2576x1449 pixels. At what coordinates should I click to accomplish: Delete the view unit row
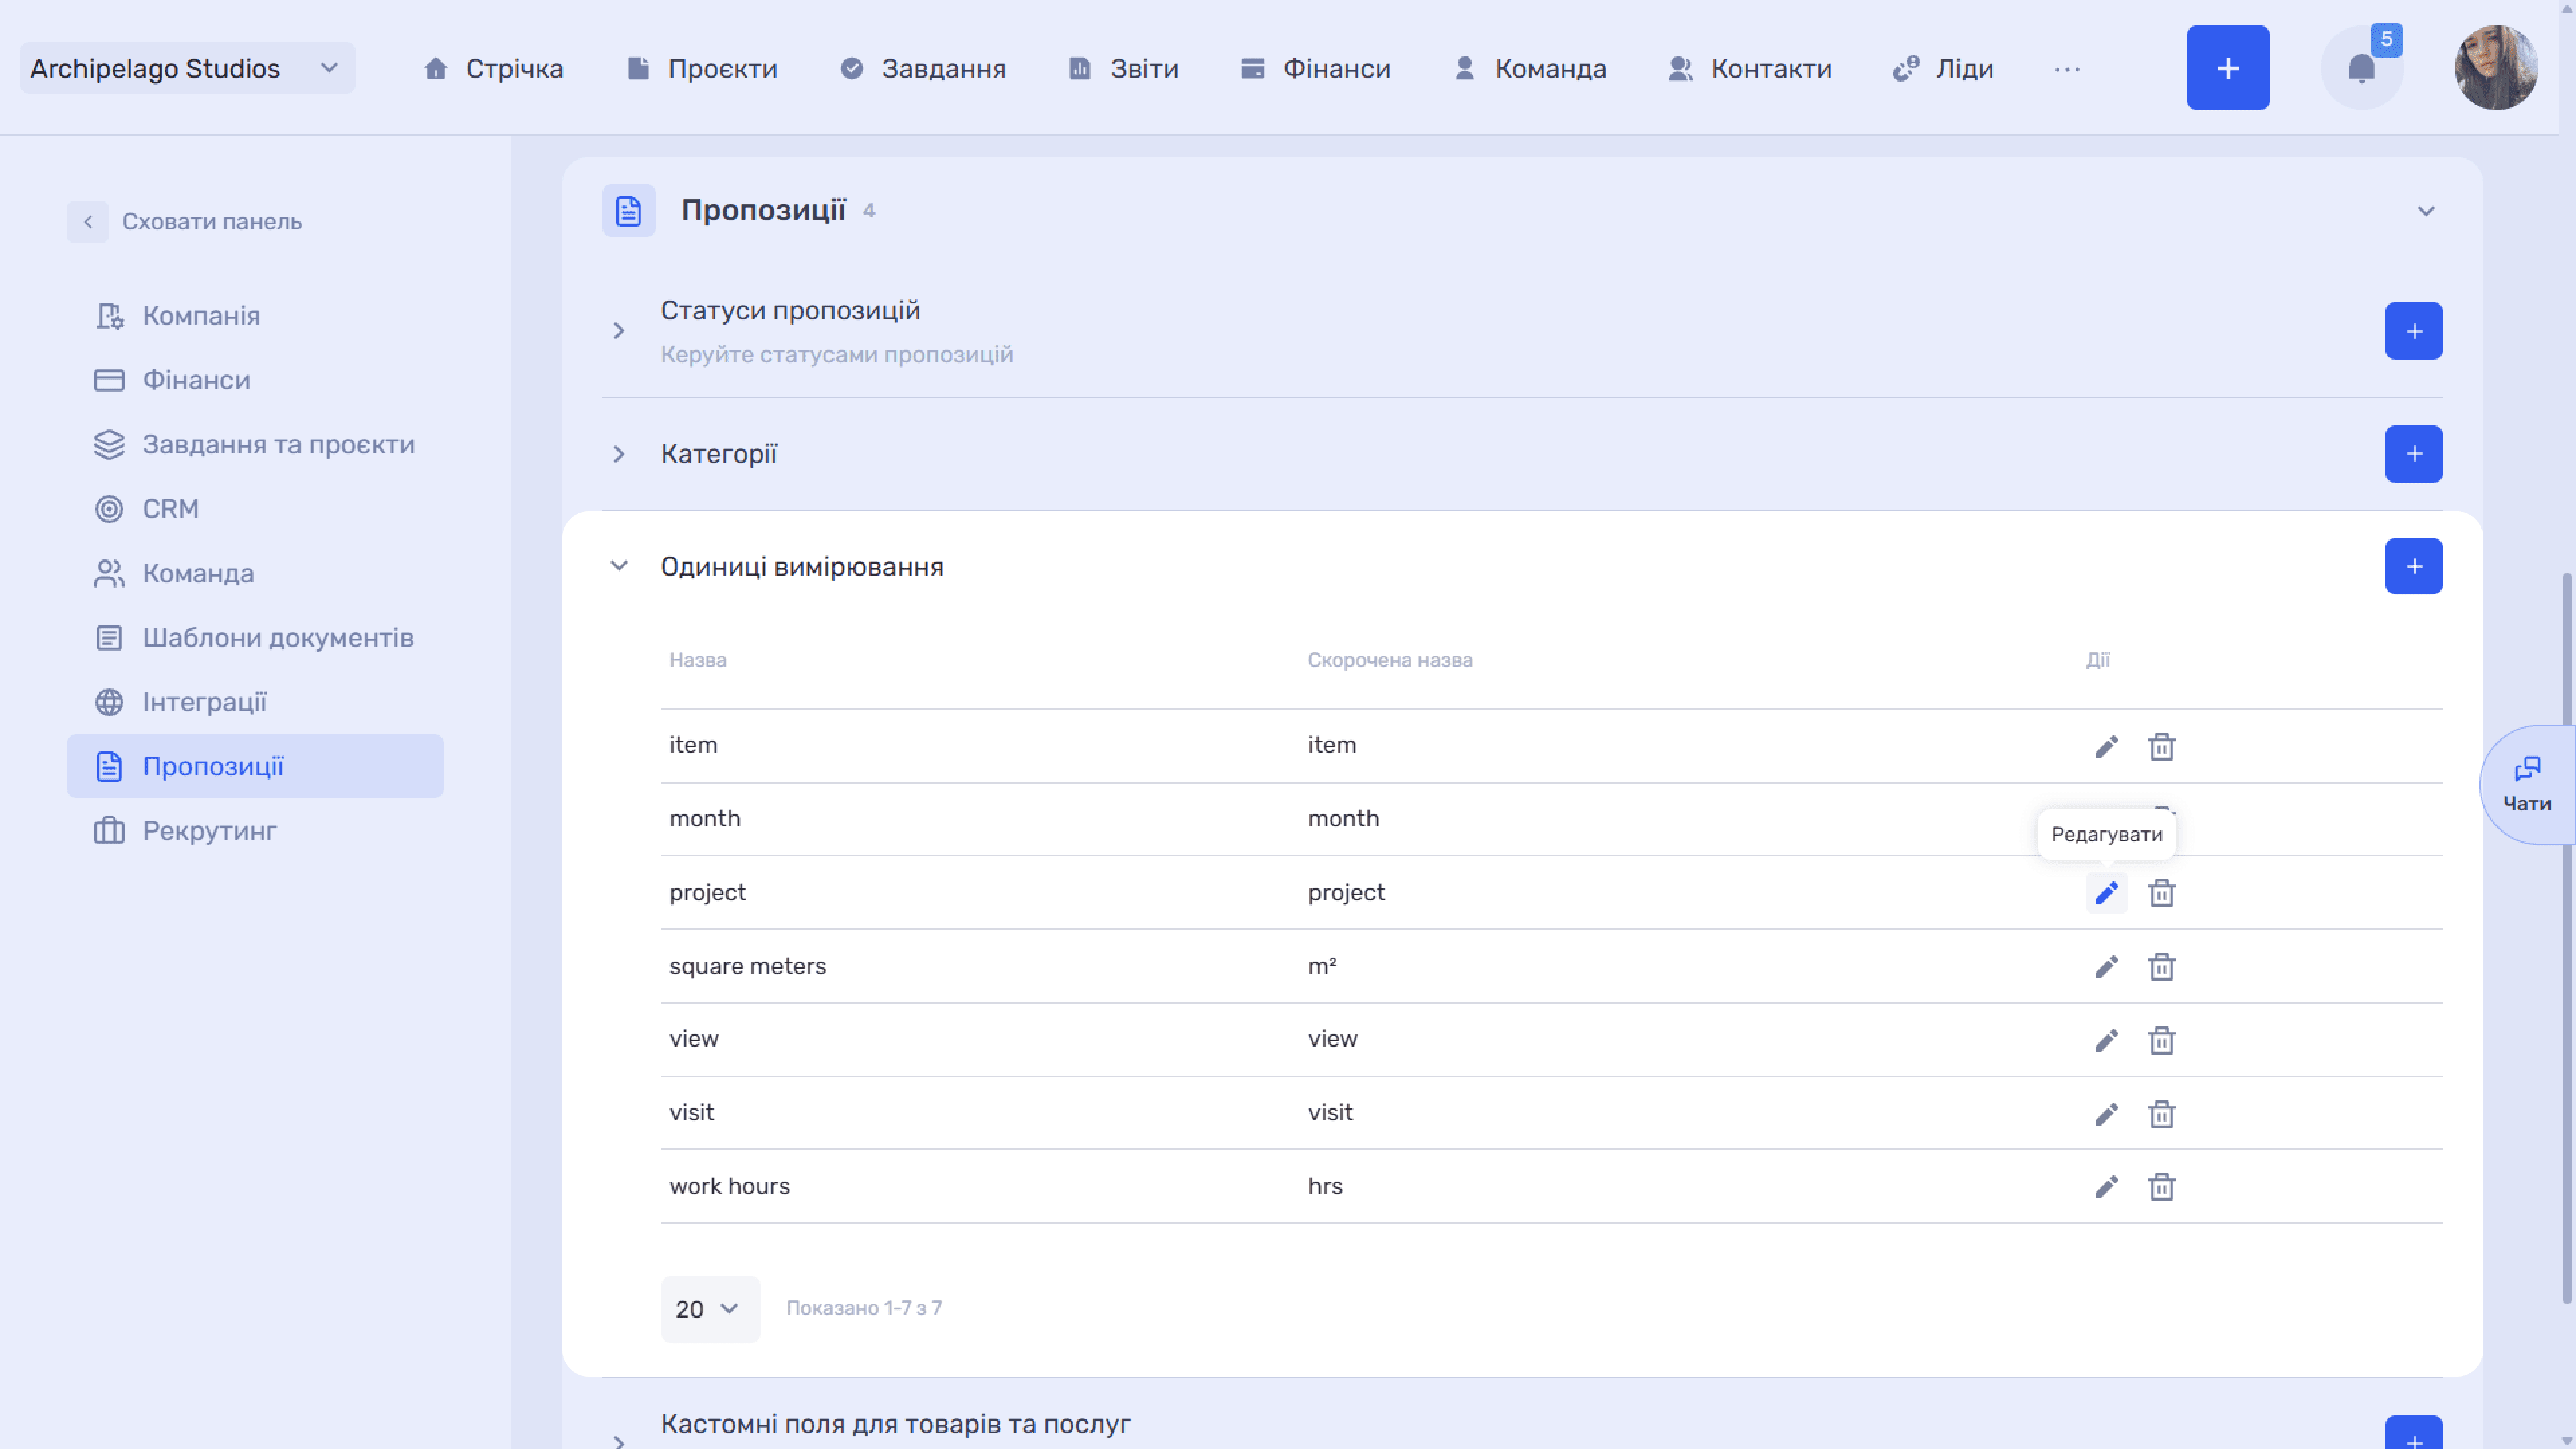[x=2161, y=1040]
